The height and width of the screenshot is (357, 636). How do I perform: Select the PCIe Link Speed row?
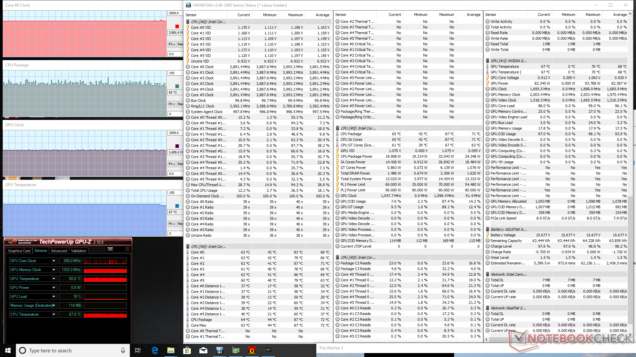(x=556, y=218)
